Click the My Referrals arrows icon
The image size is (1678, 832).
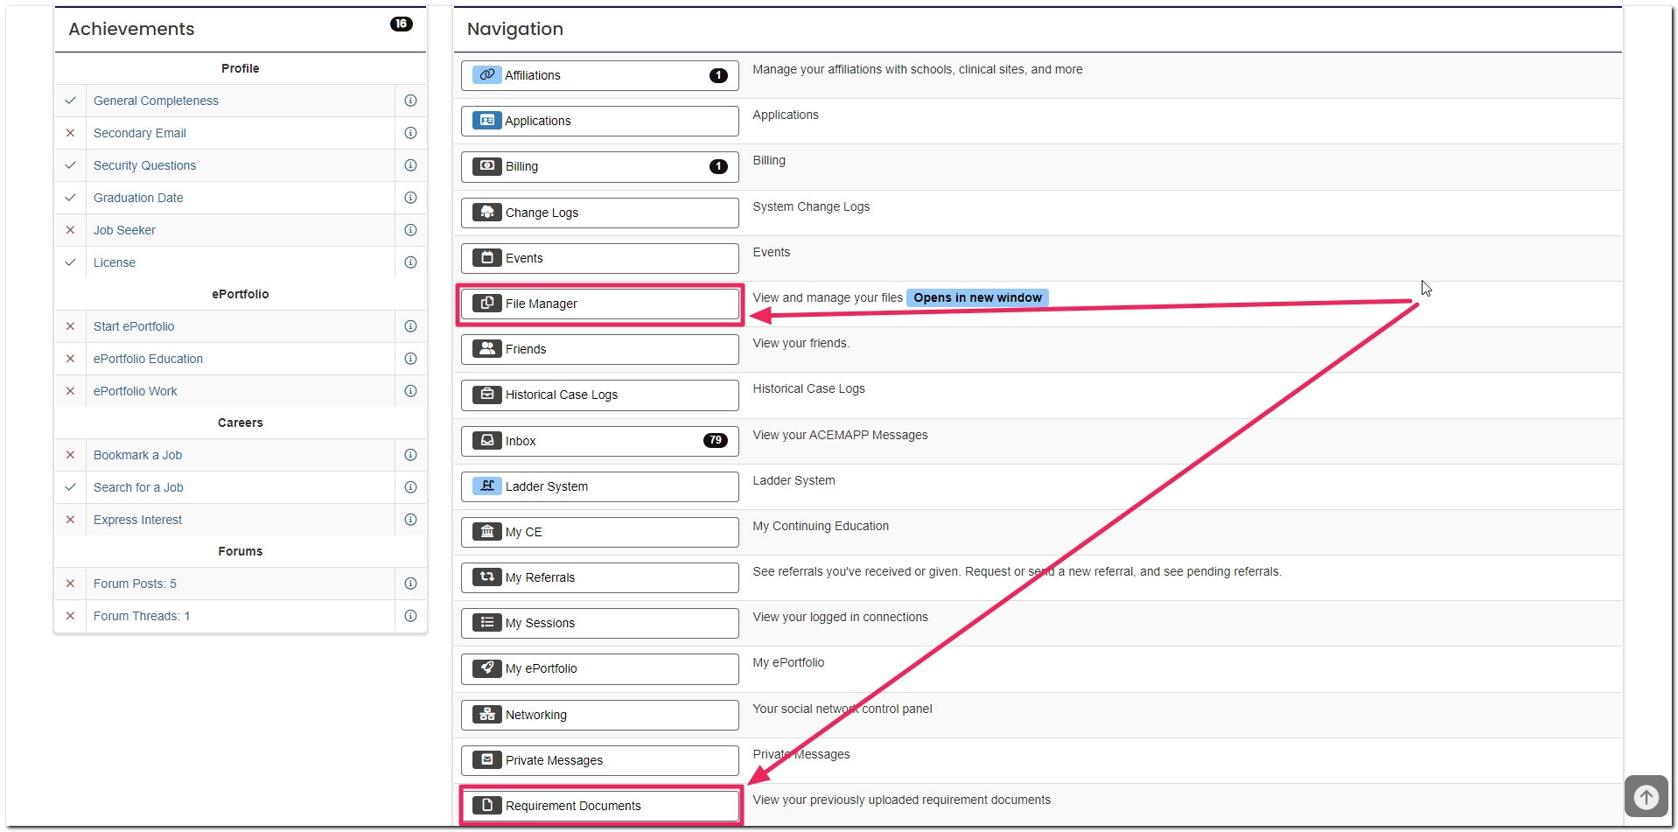click(x=486, y=577)
